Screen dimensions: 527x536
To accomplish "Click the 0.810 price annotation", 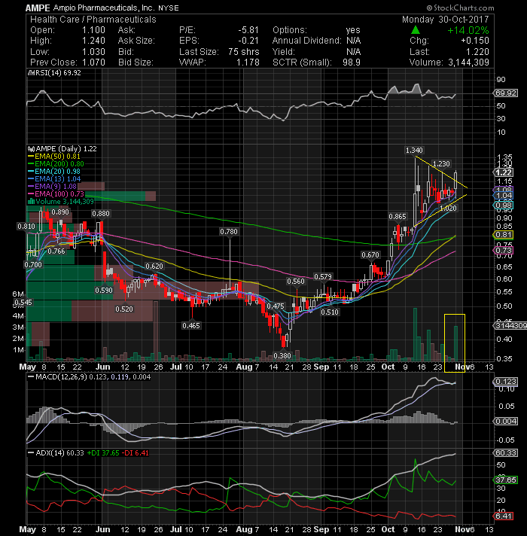I will coord(26,227).
